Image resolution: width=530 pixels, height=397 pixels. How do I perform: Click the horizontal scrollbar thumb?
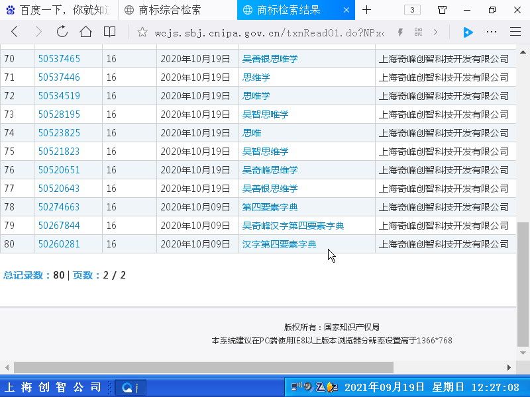pos(203,367)
